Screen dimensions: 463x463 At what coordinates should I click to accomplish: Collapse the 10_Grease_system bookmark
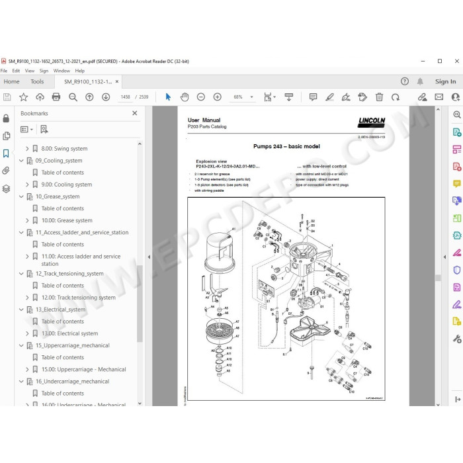click(x=21, y=196)
